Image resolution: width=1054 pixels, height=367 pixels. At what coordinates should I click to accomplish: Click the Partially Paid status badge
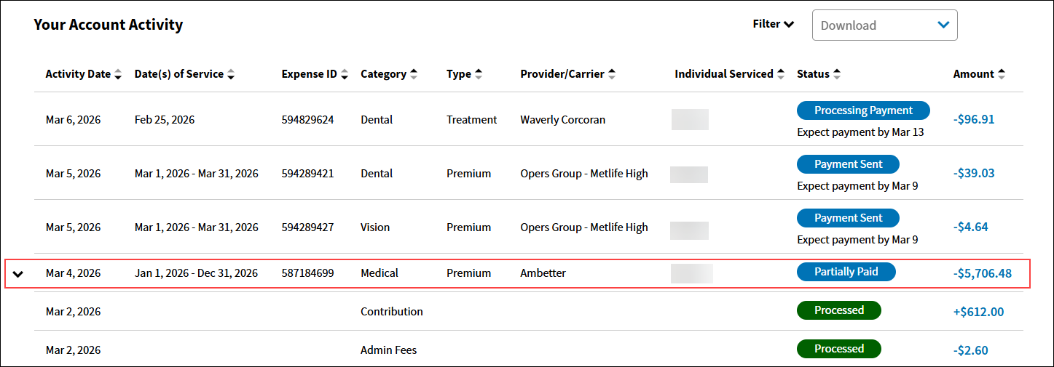[846, 272]
